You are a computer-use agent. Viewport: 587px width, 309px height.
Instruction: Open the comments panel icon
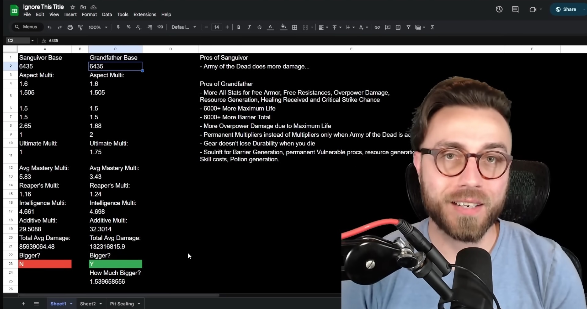click(515, 9)
